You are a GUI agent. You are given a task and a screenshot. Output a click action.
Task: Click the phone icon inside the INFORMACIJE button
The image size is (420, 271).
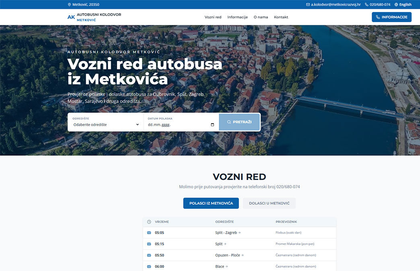click(x=377, y=17)
